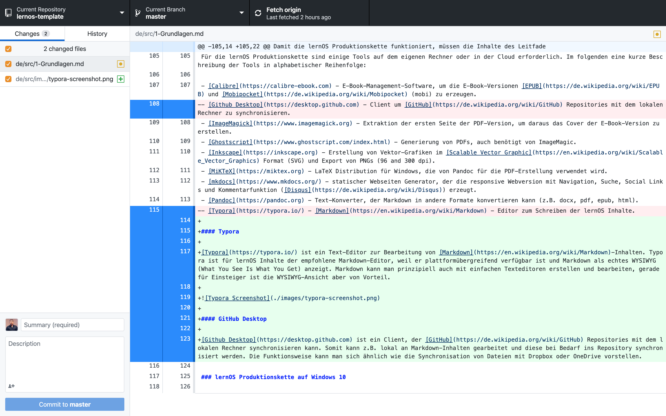Click the [Calibre] link text in the diff
The width and height of the screenshot is (666, 416).
point(223,86)
